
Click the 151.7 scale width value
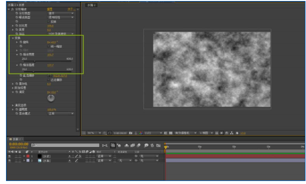click(x=50, y=55)
